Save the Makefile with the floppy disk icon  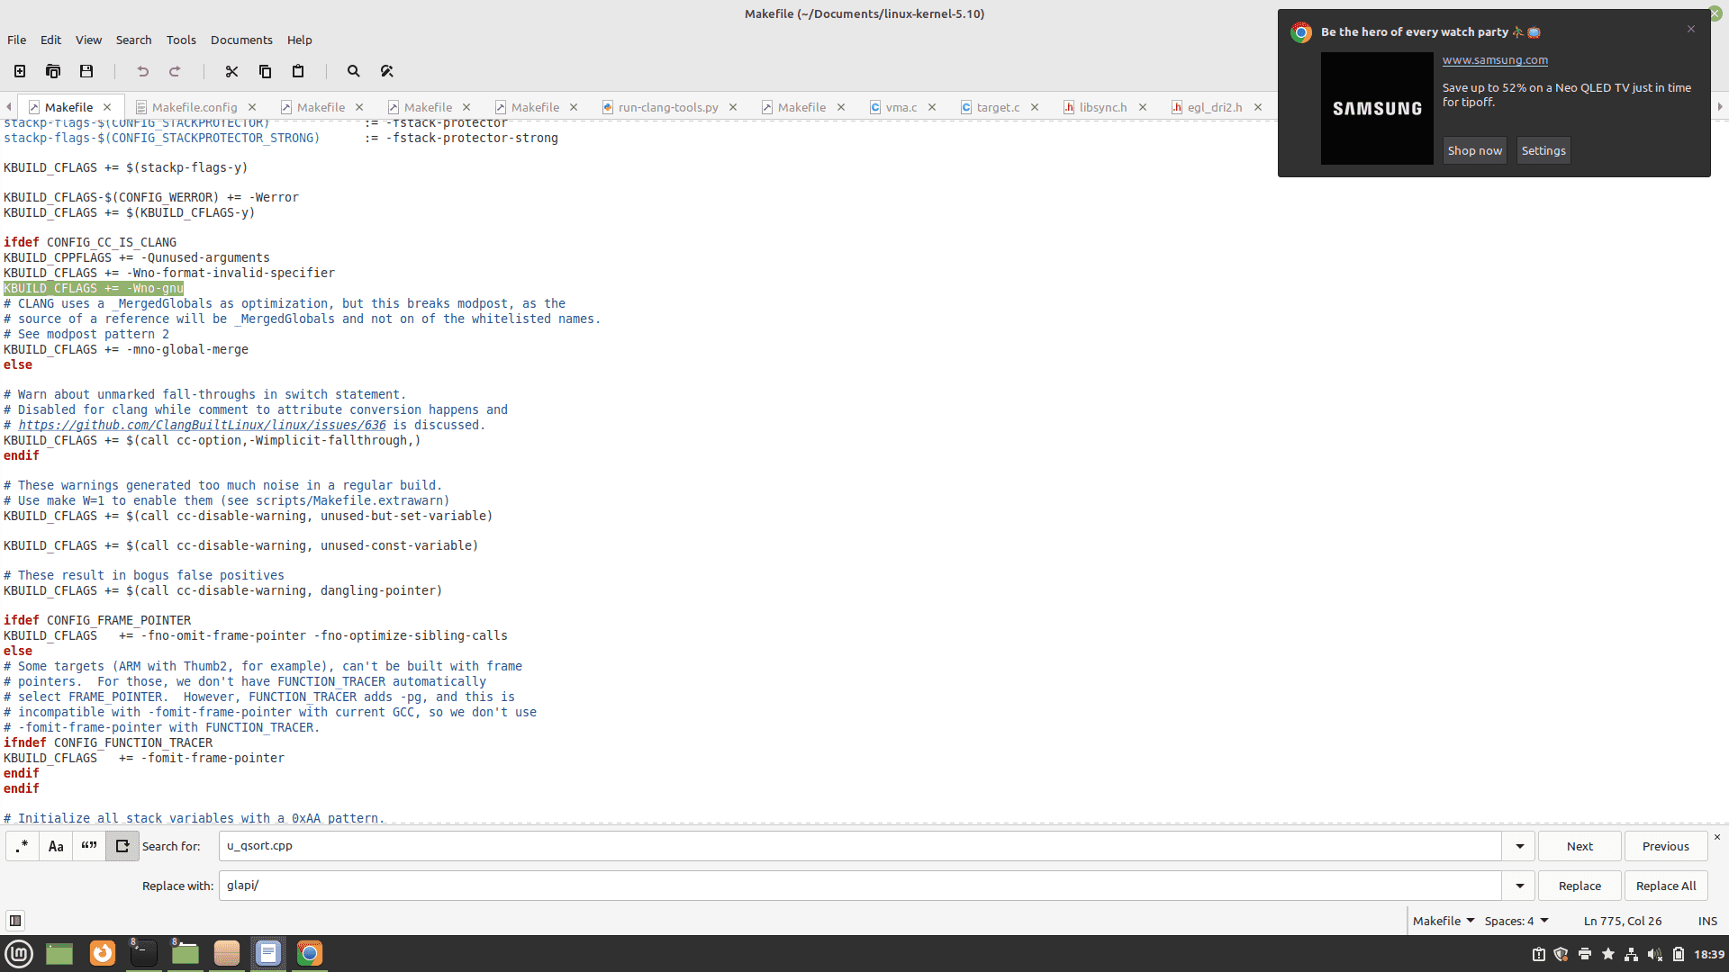tap(86, 71)
